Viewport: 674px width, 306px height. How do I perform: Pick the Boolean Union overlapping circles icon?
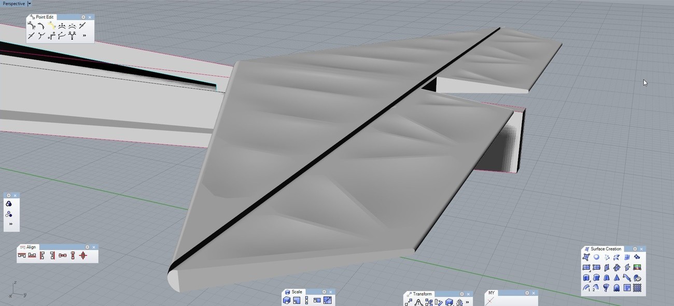tap(9, 204)
